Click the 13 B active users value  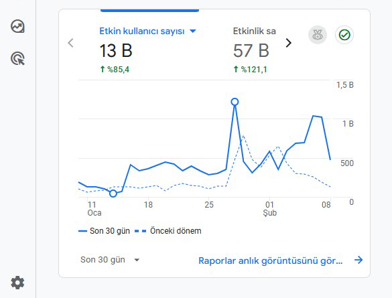pos(116,51)
